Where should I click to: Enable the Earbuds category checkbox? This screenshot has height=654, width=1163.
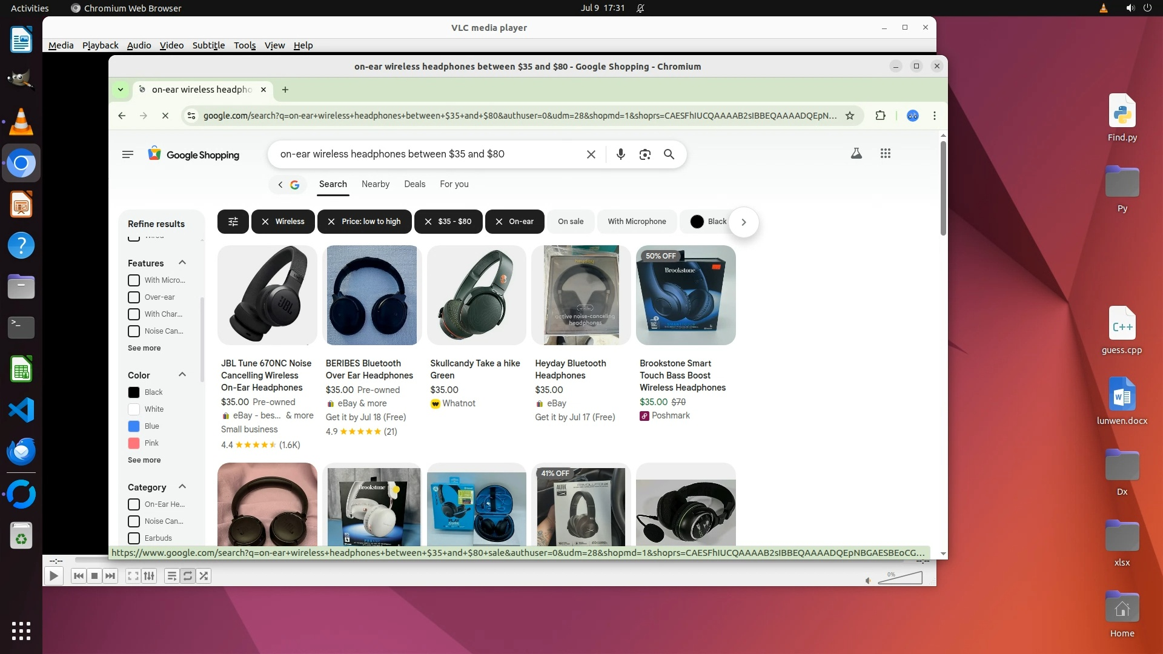[x=134, y=538]
